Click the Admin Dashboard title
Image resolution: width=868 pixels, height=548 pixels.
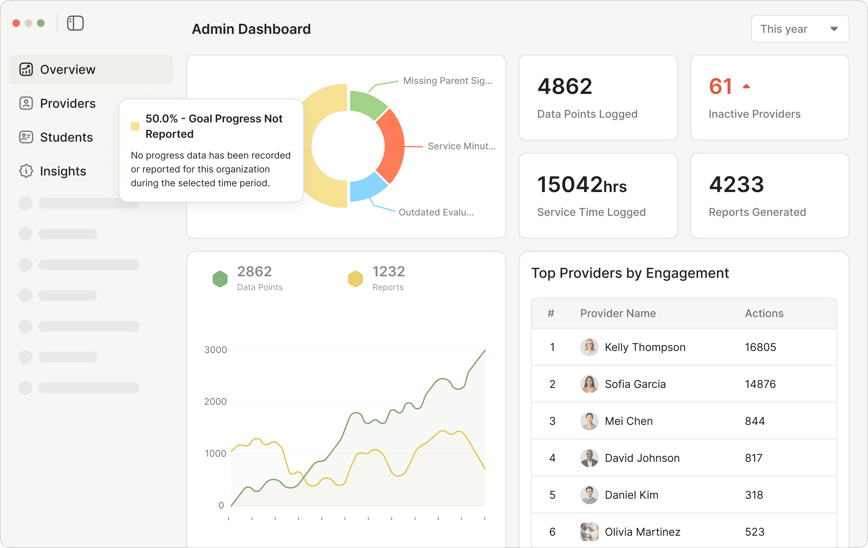point(251,29)
